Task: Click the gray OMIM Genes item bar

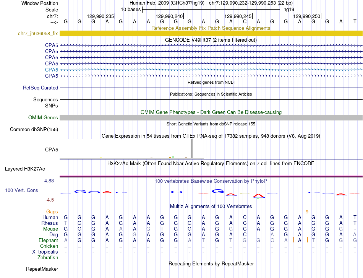Action: (x=211, y=118)
